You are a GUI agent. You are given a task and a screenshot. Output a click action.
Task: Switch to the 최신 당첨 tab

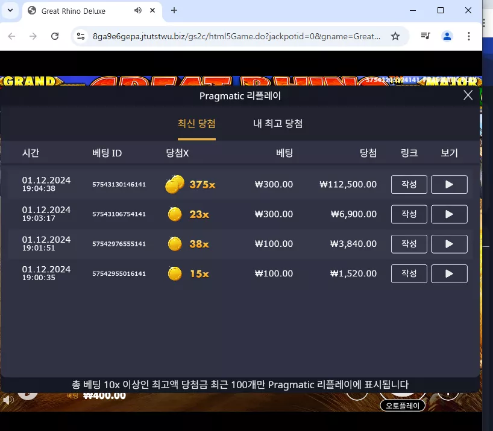tap(196, 123)
